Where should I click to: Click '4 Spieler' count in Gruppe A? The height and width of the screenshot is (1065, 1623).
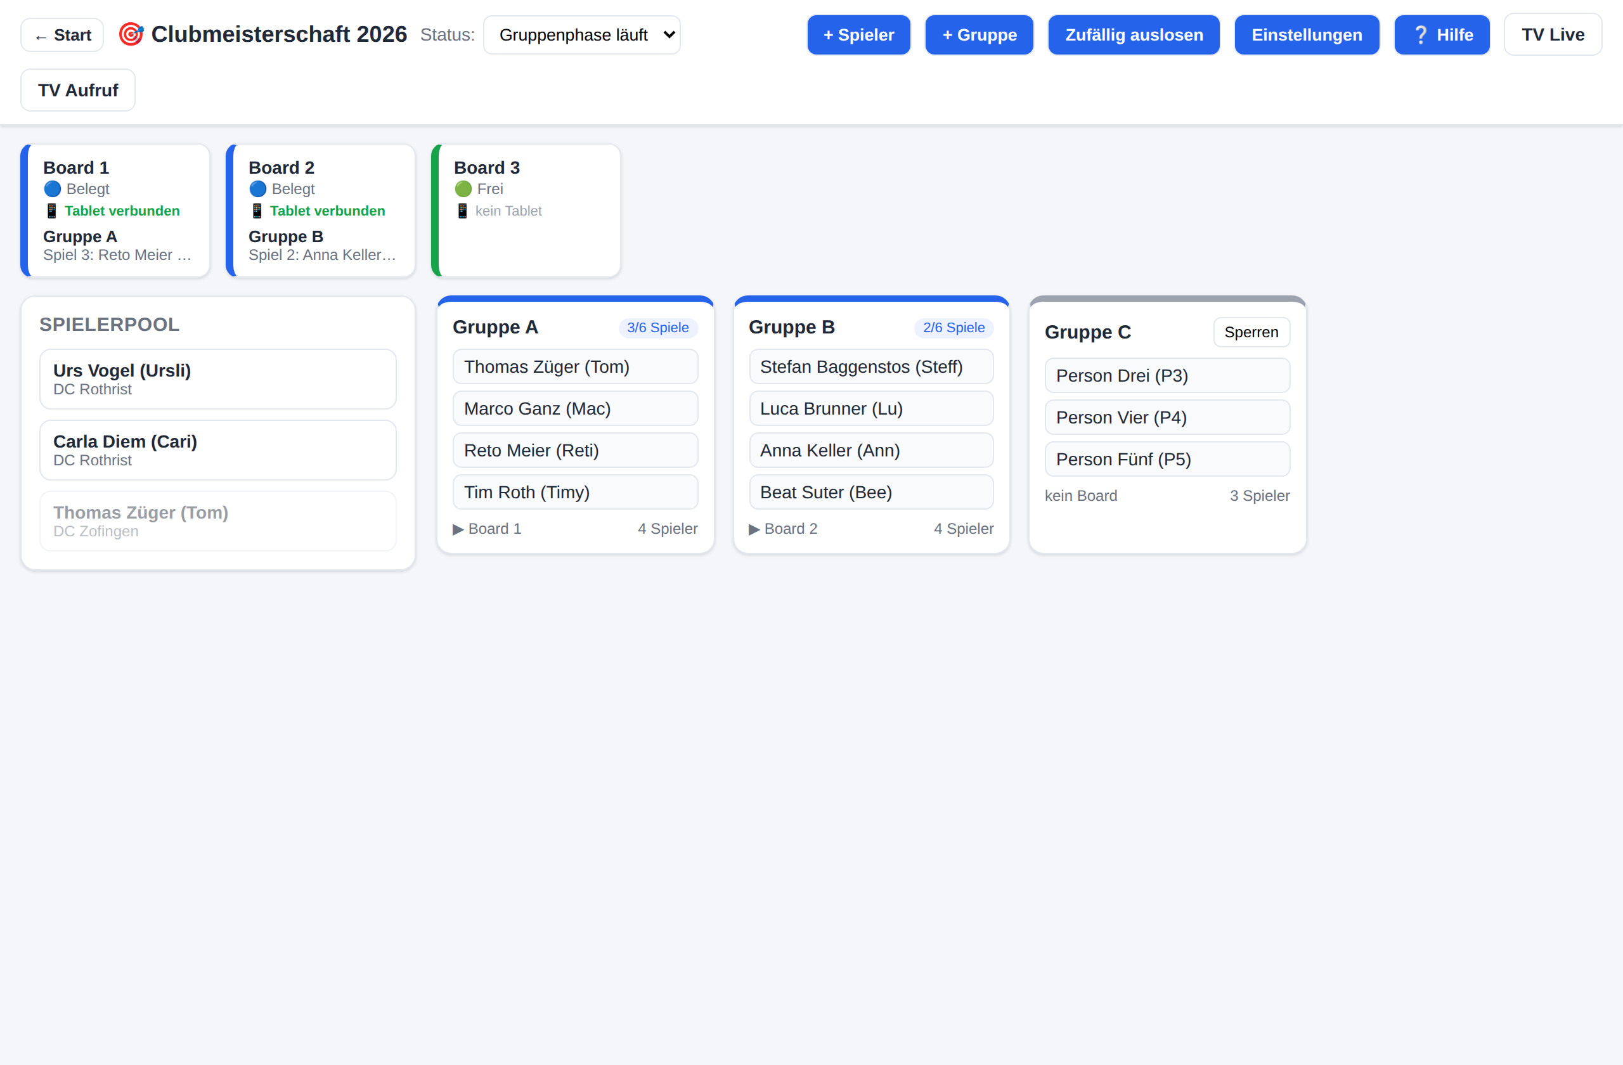pos(668,529)
